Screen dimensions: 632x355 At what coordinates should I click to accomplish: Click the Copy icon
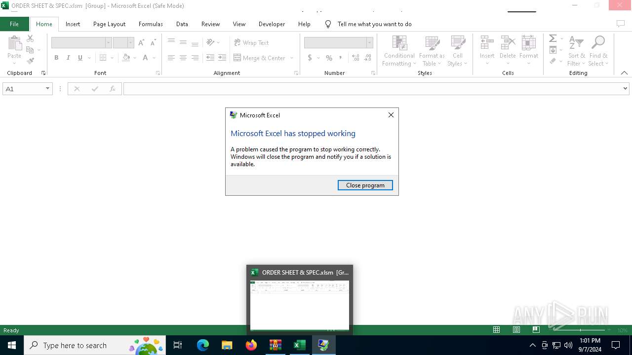point(30,50)
